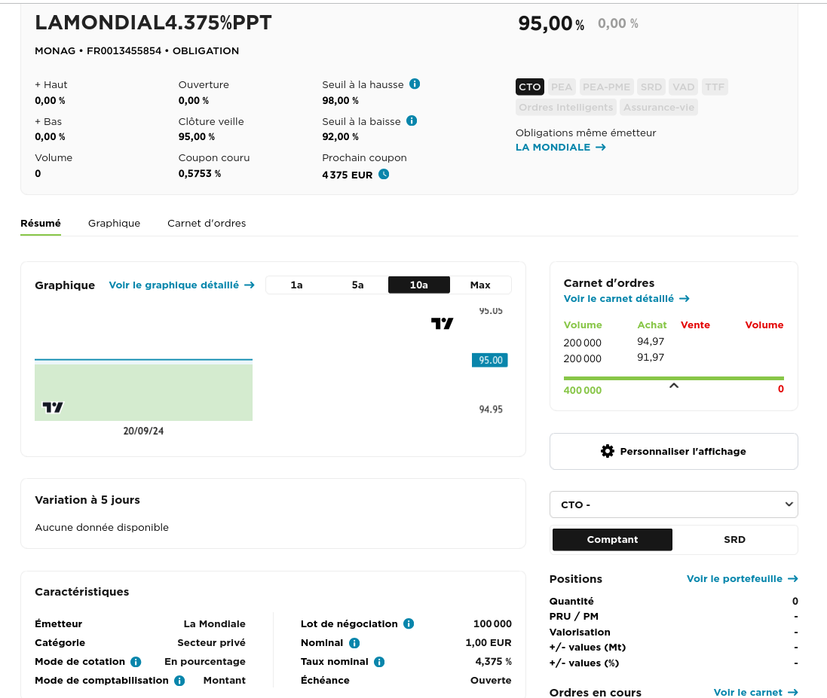Expand order book with the chevron arrow
Screen dimensions: 827x698
(674, 386)
